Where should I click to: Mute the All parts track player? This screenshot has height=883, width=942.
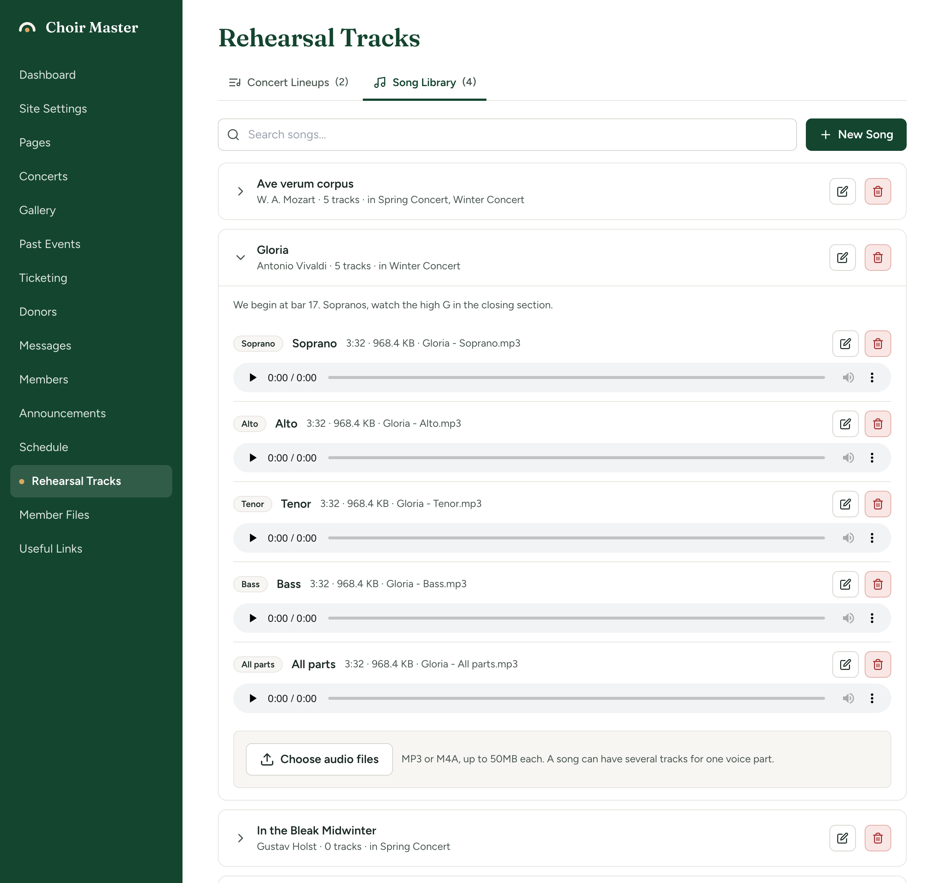(x=848, y=698)
